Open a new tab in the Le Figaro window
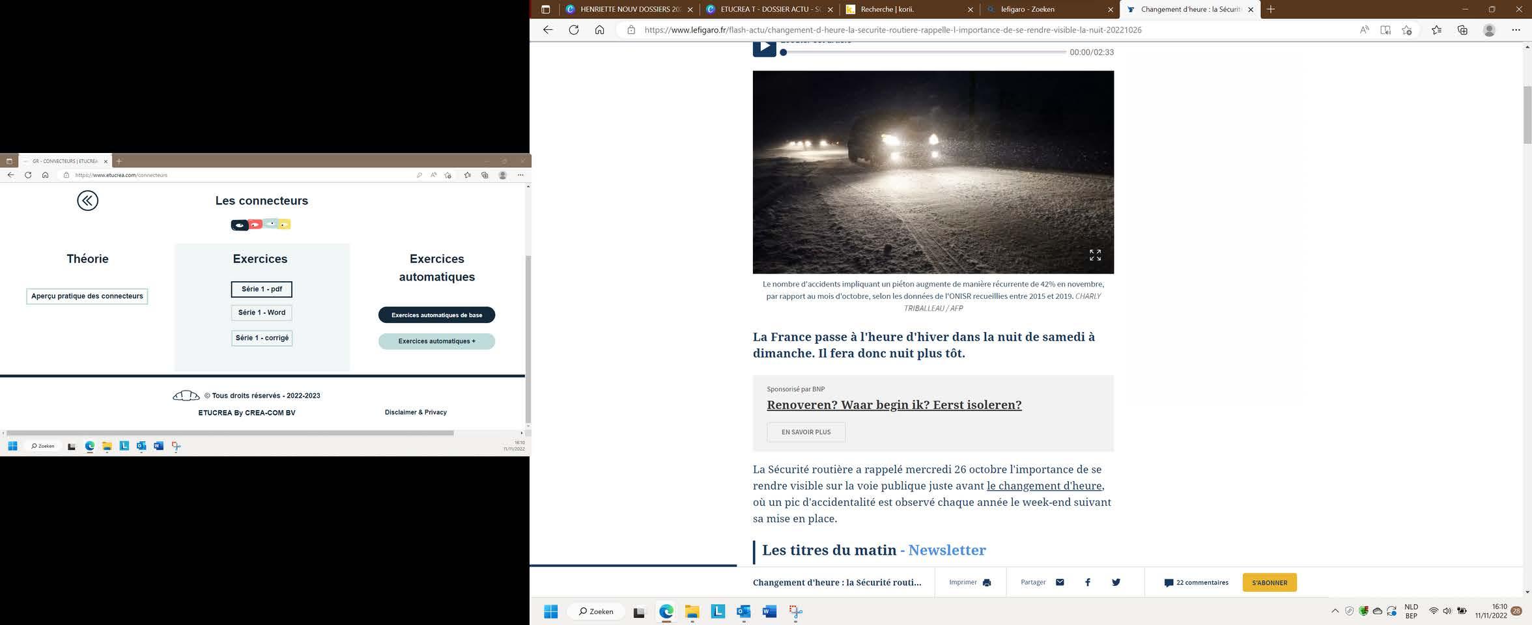 [x=1271, y=9]
